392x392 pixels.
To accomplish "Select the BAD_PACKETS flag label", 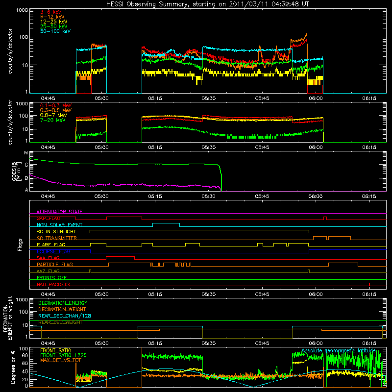I will 53,284.
